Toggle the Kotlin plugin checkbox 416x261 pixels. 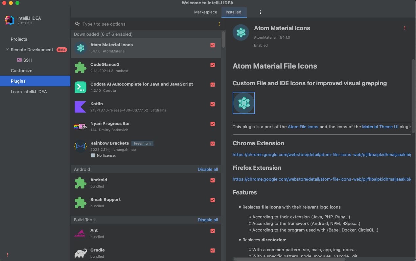point(213,104)
